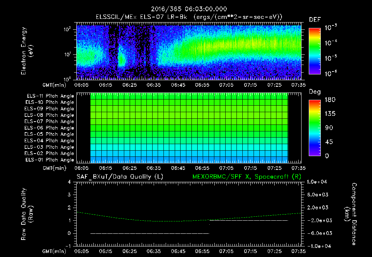Click the ELS-01 Pitch Angle row label
Image resolution: width=372 pixels, height=257 pixels.
(x=50, y=160)
